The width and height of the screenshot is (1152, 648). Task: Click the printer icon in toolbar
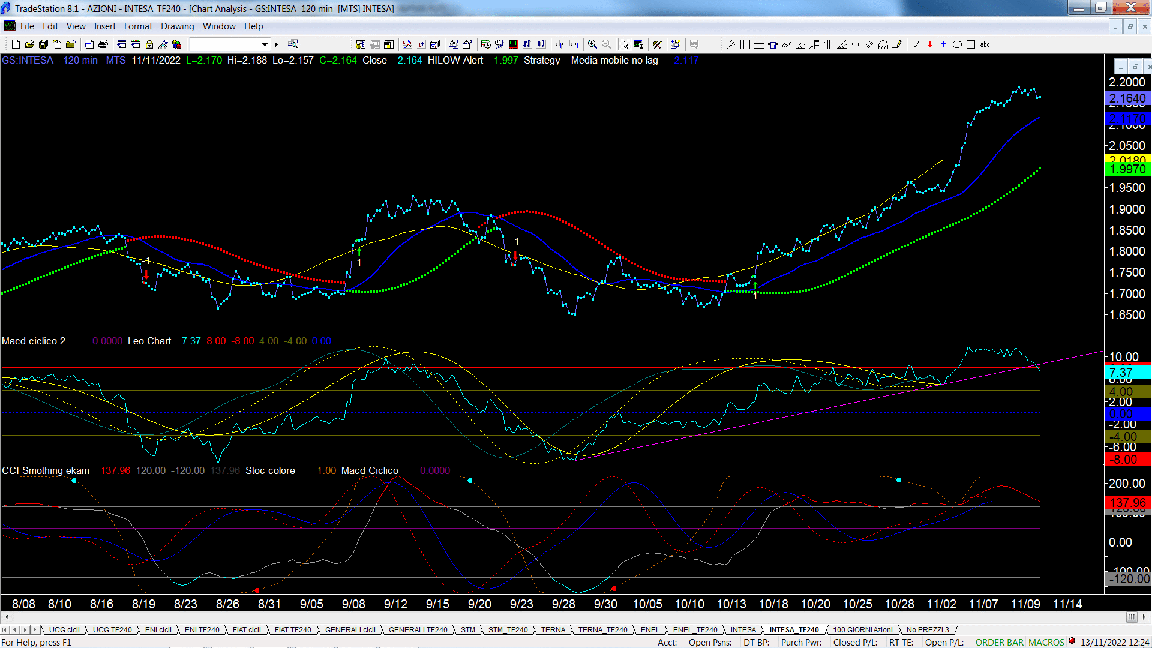click(103, 44)
